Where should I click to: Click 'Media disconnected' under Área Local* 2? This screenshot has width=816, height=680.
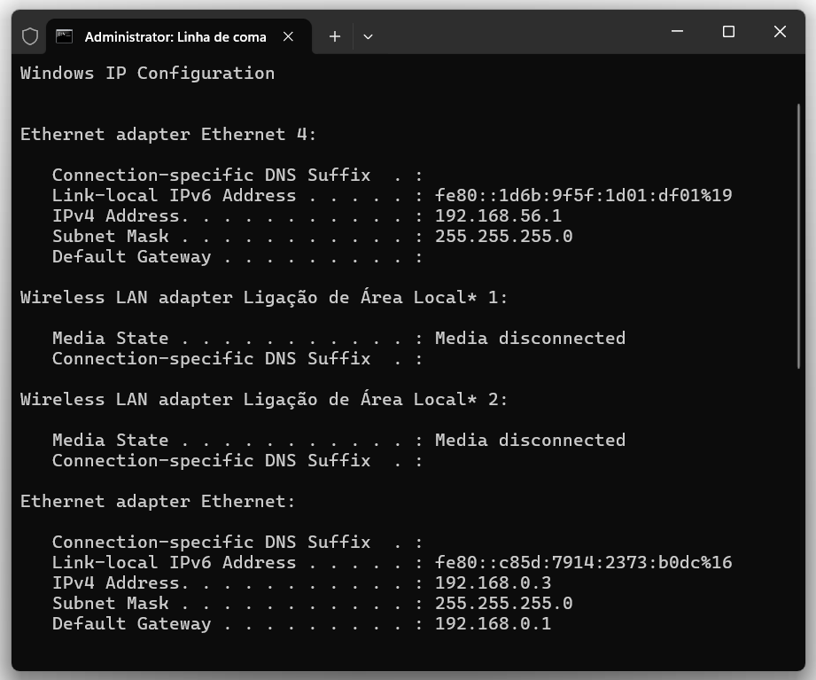pos(530,440)
